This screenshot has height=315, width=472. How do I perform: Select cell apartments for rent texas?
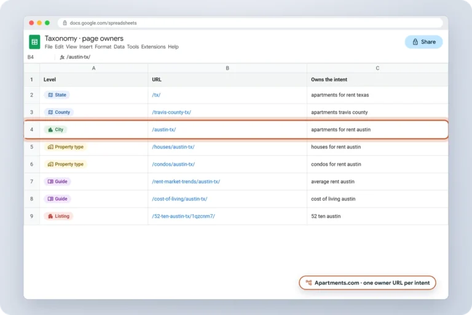(377, 95)
